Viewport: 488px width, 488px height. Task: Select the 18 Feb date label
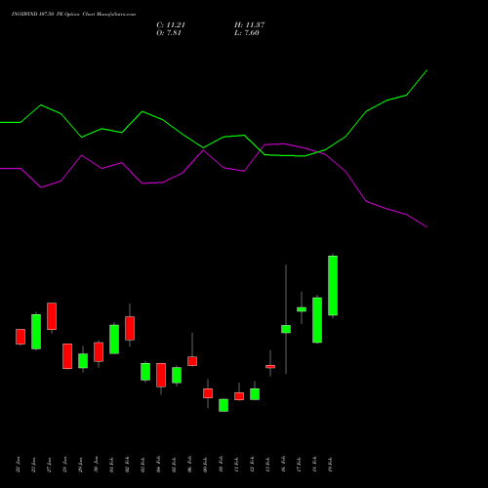pos(314,465)
